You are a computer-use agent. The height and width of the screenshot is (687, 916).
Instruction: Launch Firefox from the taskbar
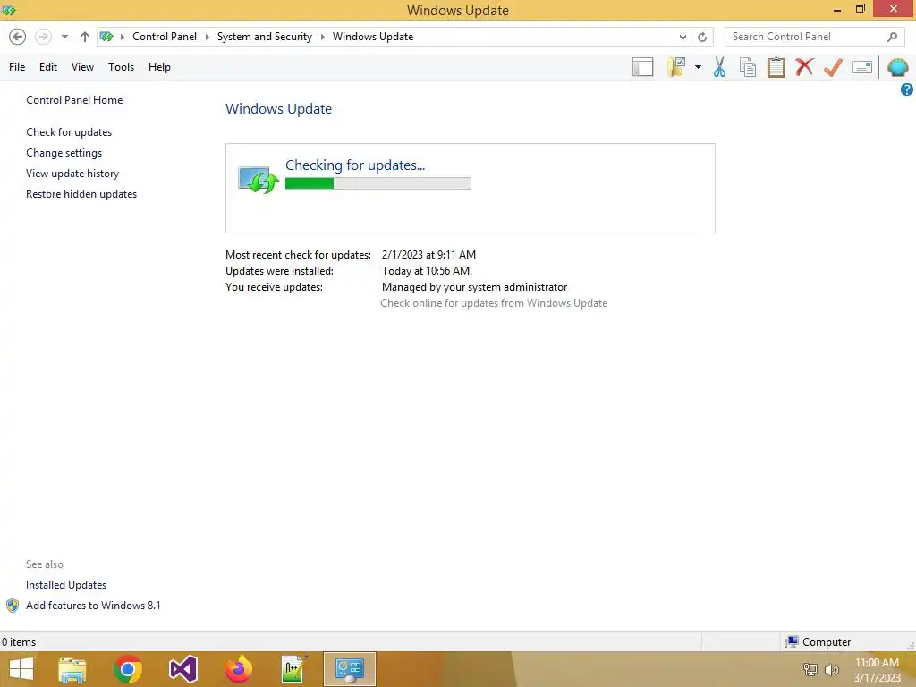(x=238, y=669)
